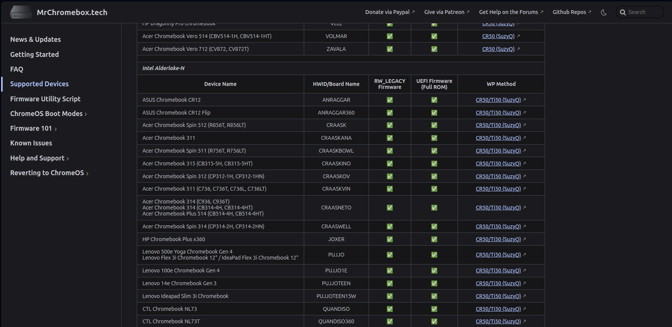The height and width of the screenshot is (327, 672).
Task: Open CR50/Ti50 link for PUJJOTEEN15W row
Action: 498,296
